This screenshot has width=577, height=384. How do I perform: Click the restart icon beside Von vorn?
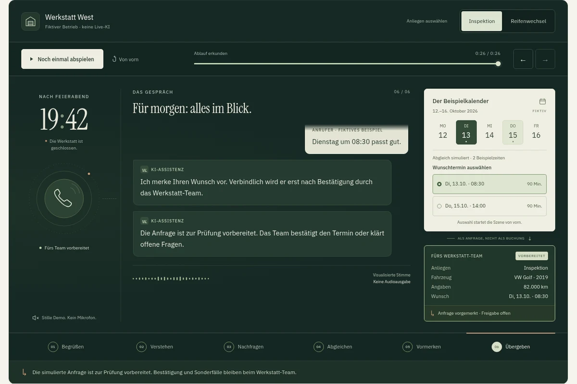114,59
